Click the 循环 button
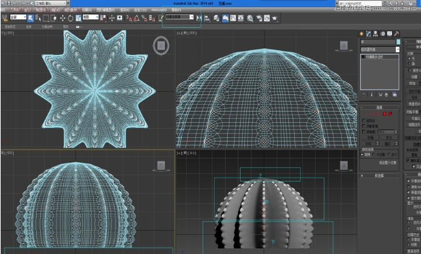This screenshot has height=254, width=421. (387, 144)
